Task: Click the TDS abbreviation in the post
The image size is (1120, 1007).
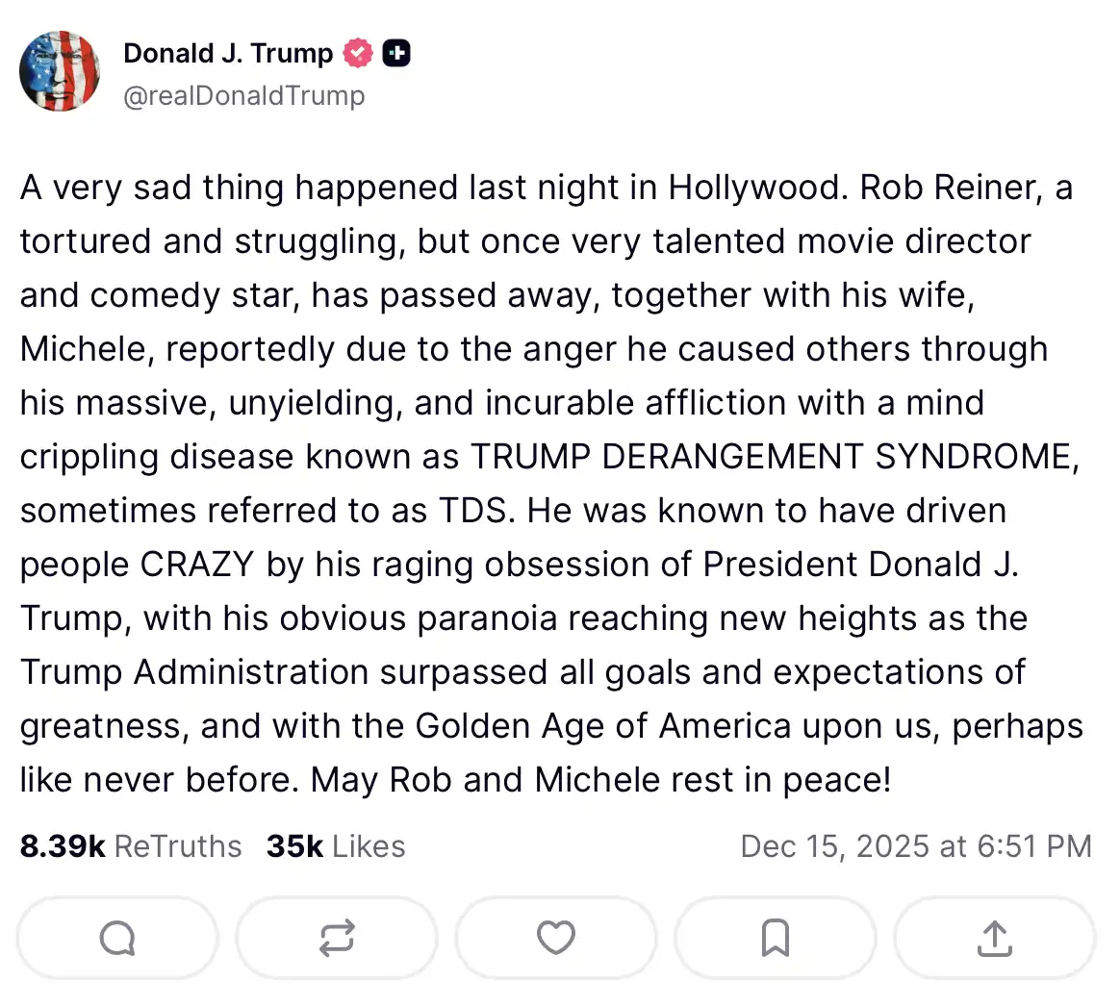Action: pyautogui.click(x=472, y=511)
